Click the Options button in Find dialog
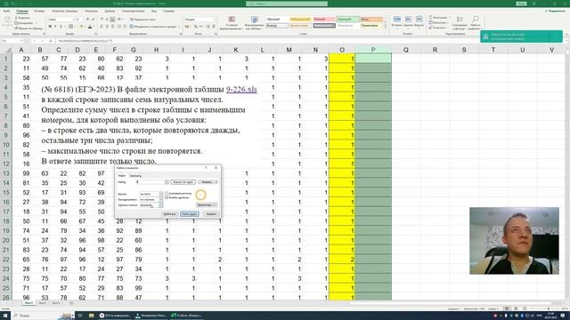The image size is (570, 320). tap(207, 205)
